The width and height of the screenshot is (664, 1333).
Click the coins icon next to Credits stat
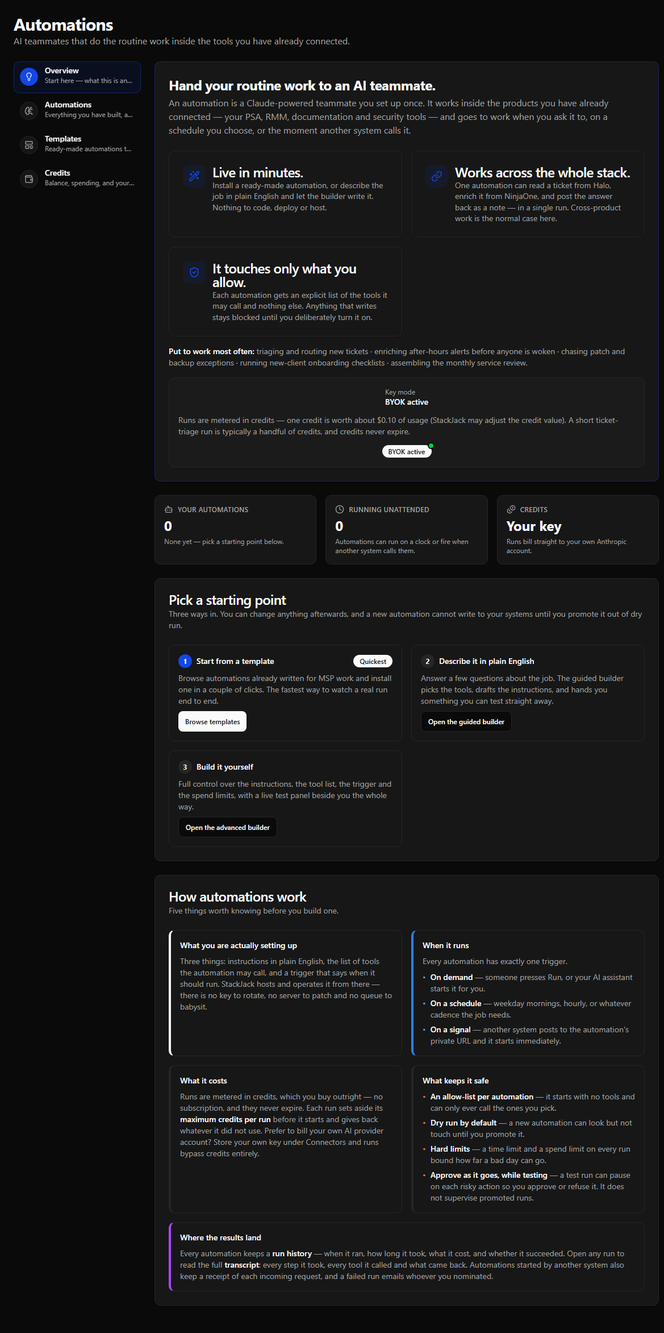(511, 509)
